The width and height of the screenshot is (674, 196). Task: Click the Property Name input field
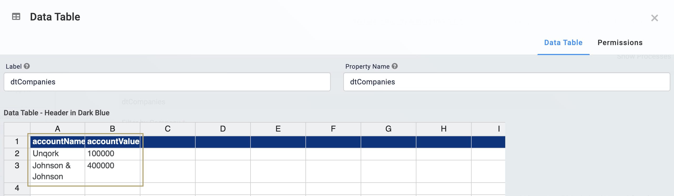click(x=507, y=82)
